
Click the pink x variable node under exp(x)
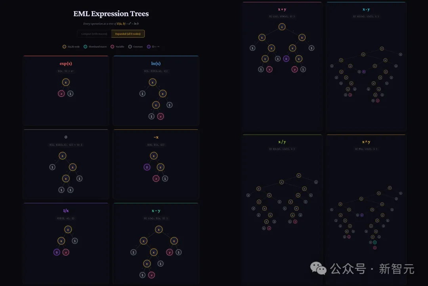click(61, 94)
